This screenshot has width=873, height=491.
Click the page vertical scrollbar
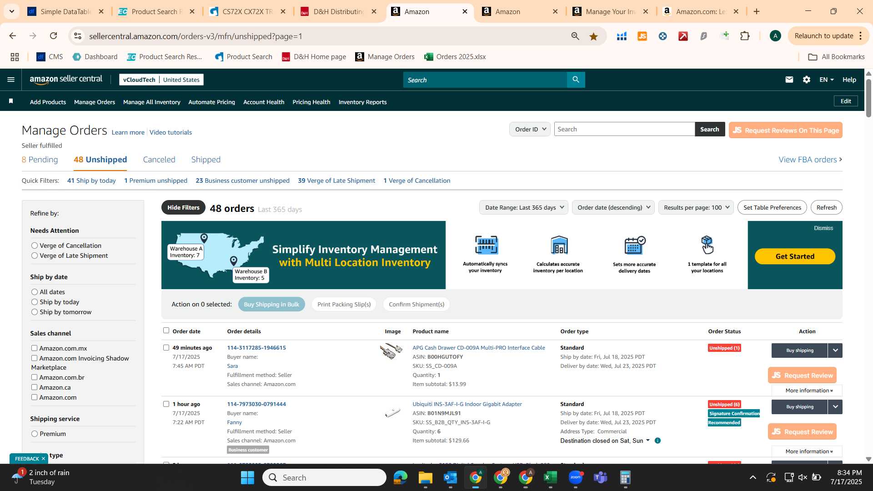pos(868,98)
